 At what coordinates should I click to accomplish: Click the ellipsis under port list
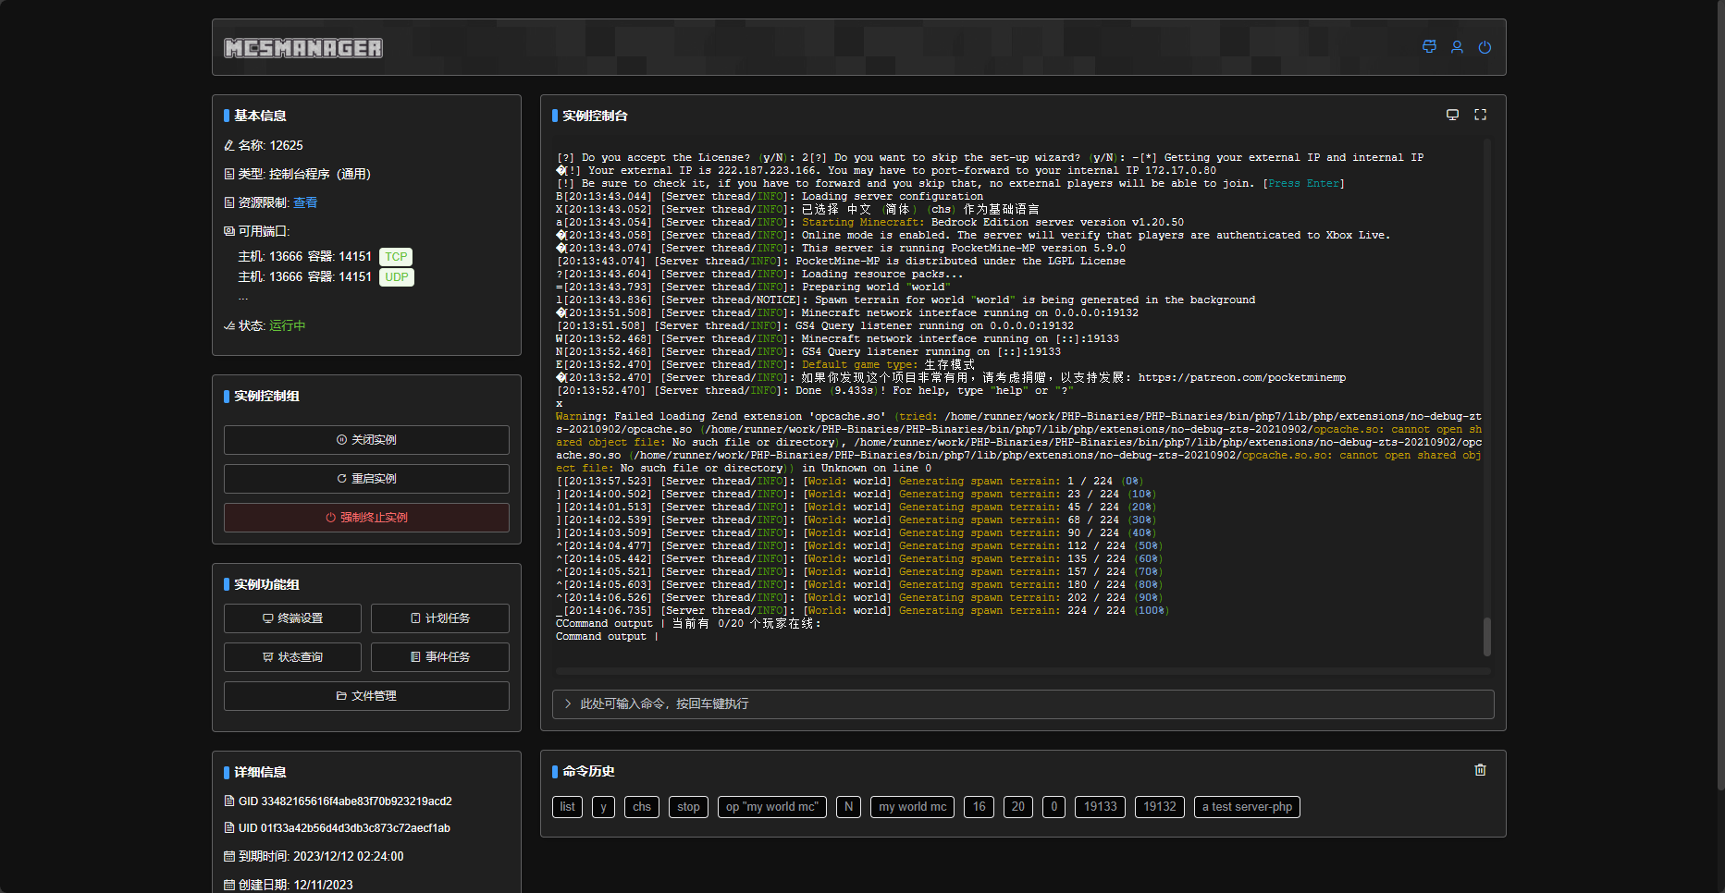243,299
